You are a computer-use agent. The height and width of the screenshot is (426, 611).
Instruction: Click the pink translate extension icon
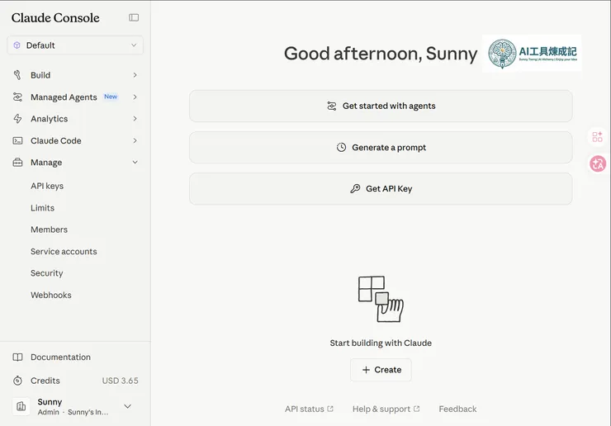click(598, 163)
